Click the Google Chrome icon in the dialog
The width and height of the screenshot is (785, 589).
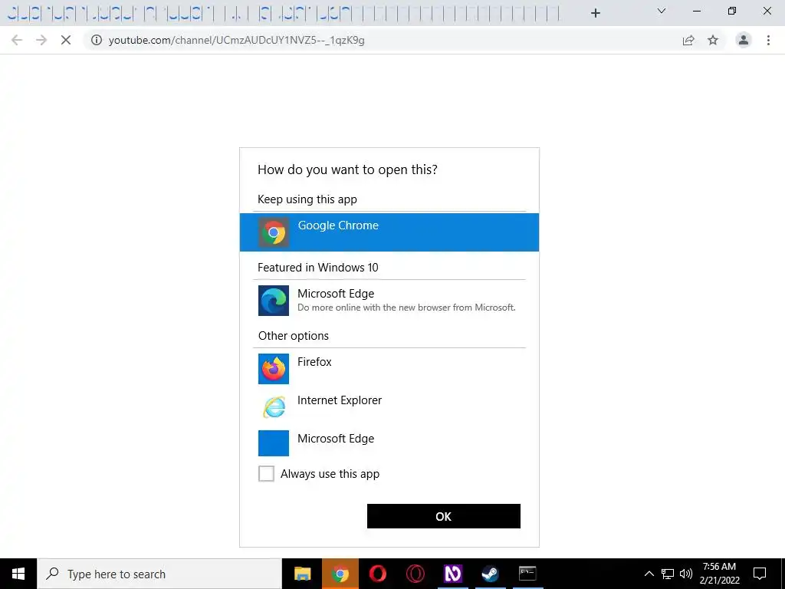(274, 232)
